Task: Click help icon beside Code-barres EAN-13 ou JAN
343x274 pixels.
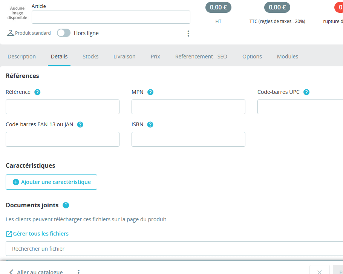Action: (80, 124)
